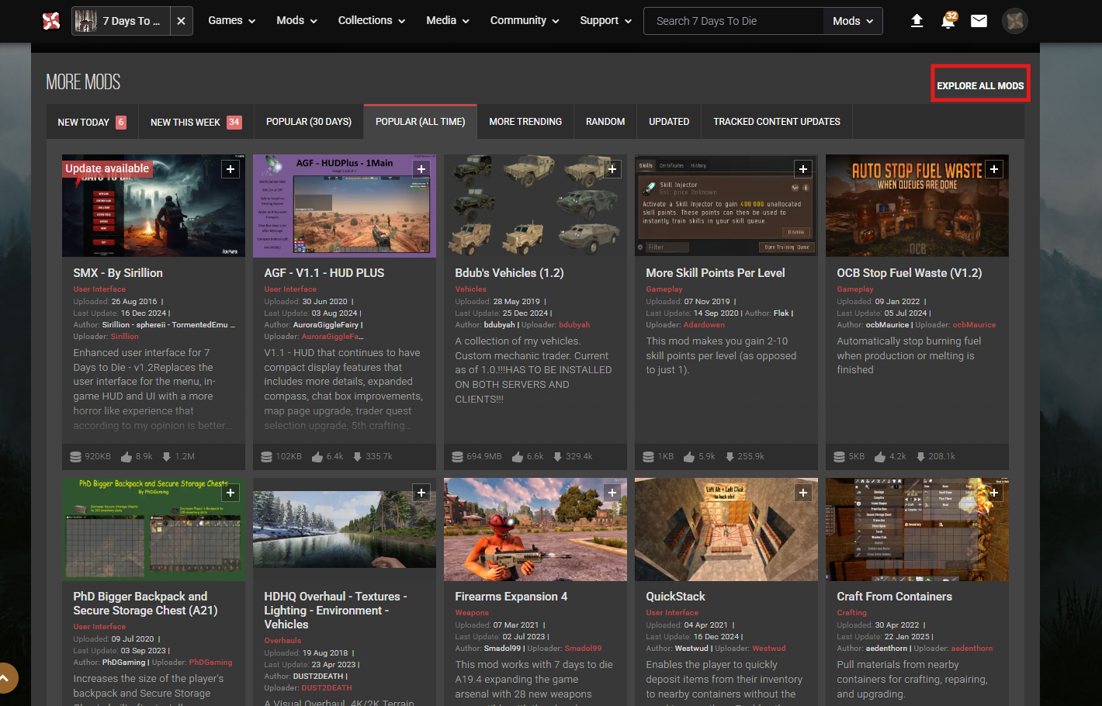This screenshot has width=1102, height=706.
Task: Track OCB Stop Fuel Waste plus icon
Action: [x=994, y=169]
